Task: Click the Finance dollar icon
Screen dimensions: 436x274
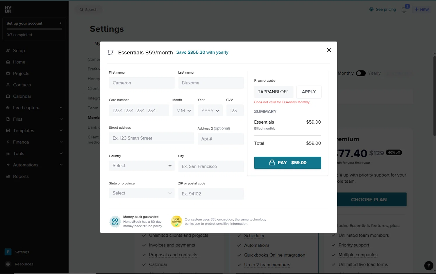Action: click(x=8, y=142)
